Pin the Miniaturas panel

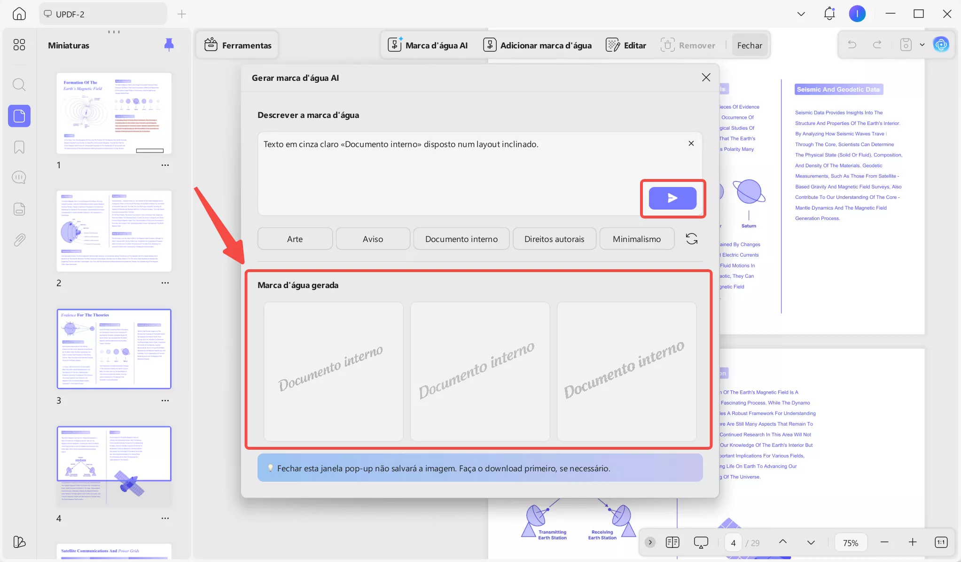168,44
